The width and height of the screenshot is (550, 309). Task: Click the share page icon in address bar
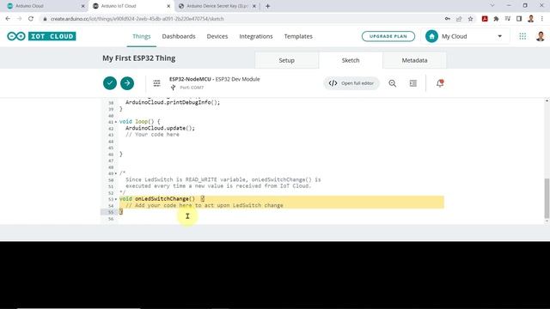[x=459, y=19]
